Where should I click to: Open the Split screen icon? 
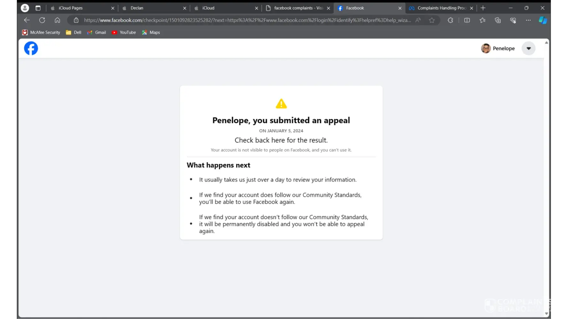tap(467, 20)
